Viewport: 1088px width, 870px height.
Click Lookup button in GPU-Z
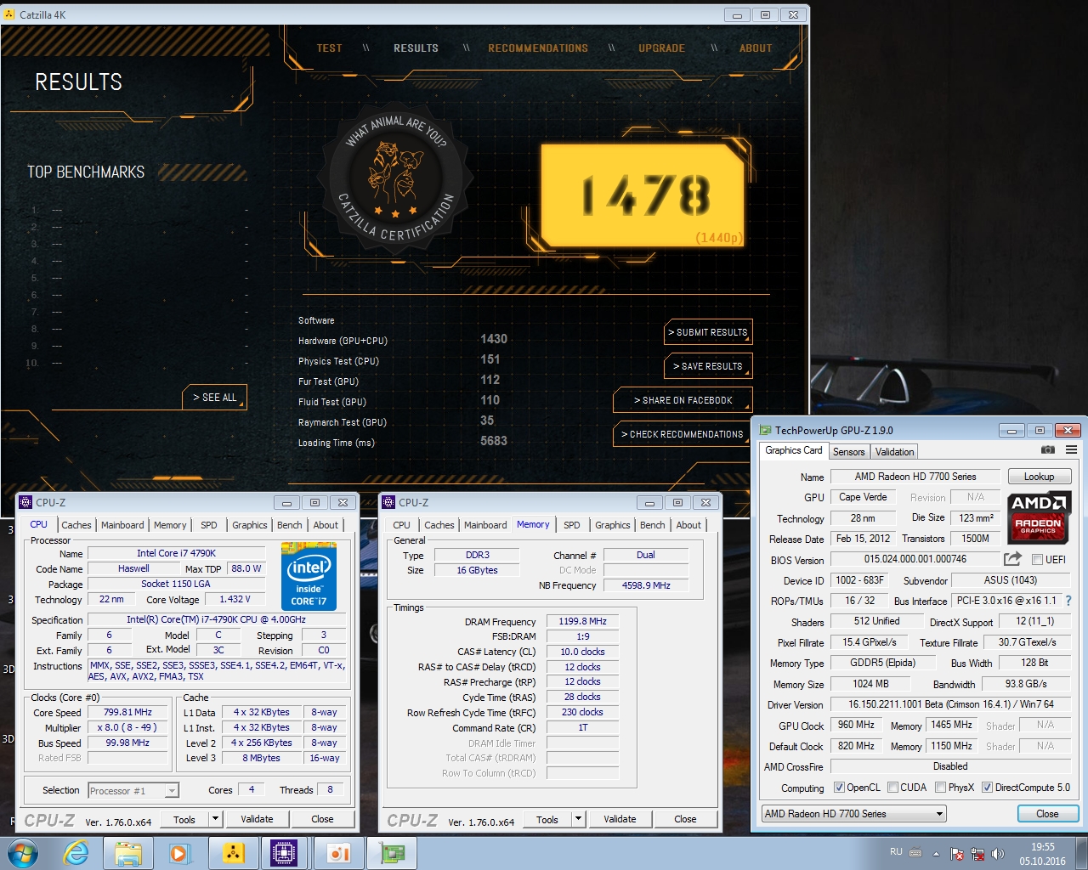point(1039,477)
